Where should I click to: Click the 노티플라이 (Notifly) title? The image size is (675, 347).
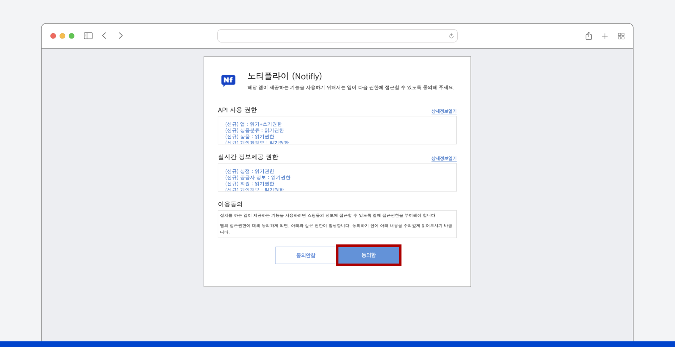point(285,76)
